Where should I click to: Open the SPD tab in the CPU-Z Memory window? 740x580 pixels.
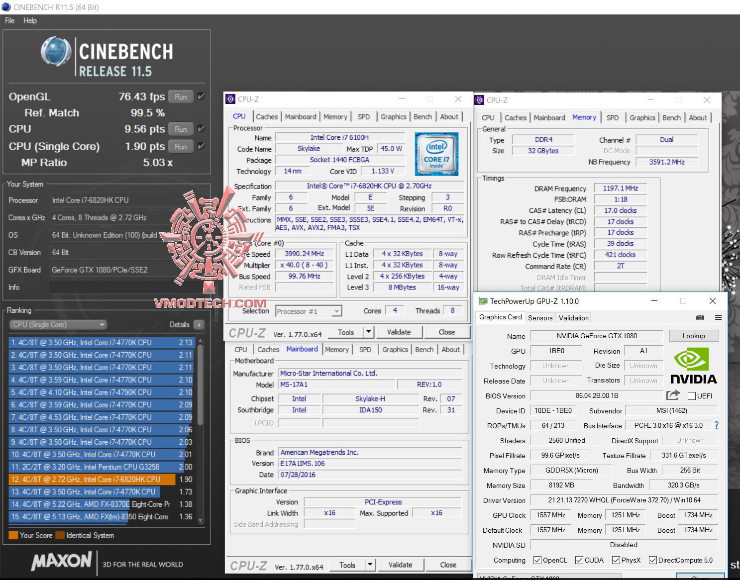click(613, 117)
